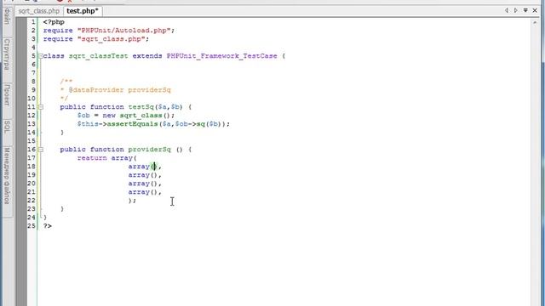This screenshot has width=545, height=306.
Task: Open the Файл side panel tab
Action: [7, 16]
